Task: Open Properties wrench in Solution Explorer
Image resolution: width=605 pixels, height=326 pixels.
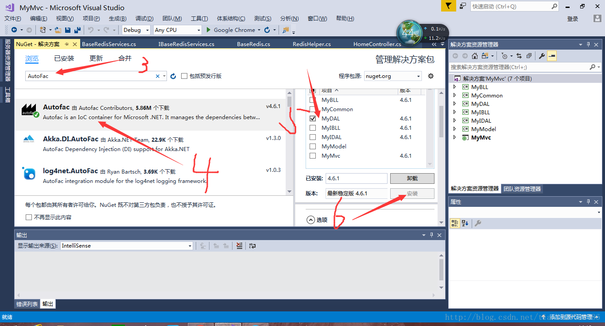Action: pyautogui.click(x=542, y=56)
